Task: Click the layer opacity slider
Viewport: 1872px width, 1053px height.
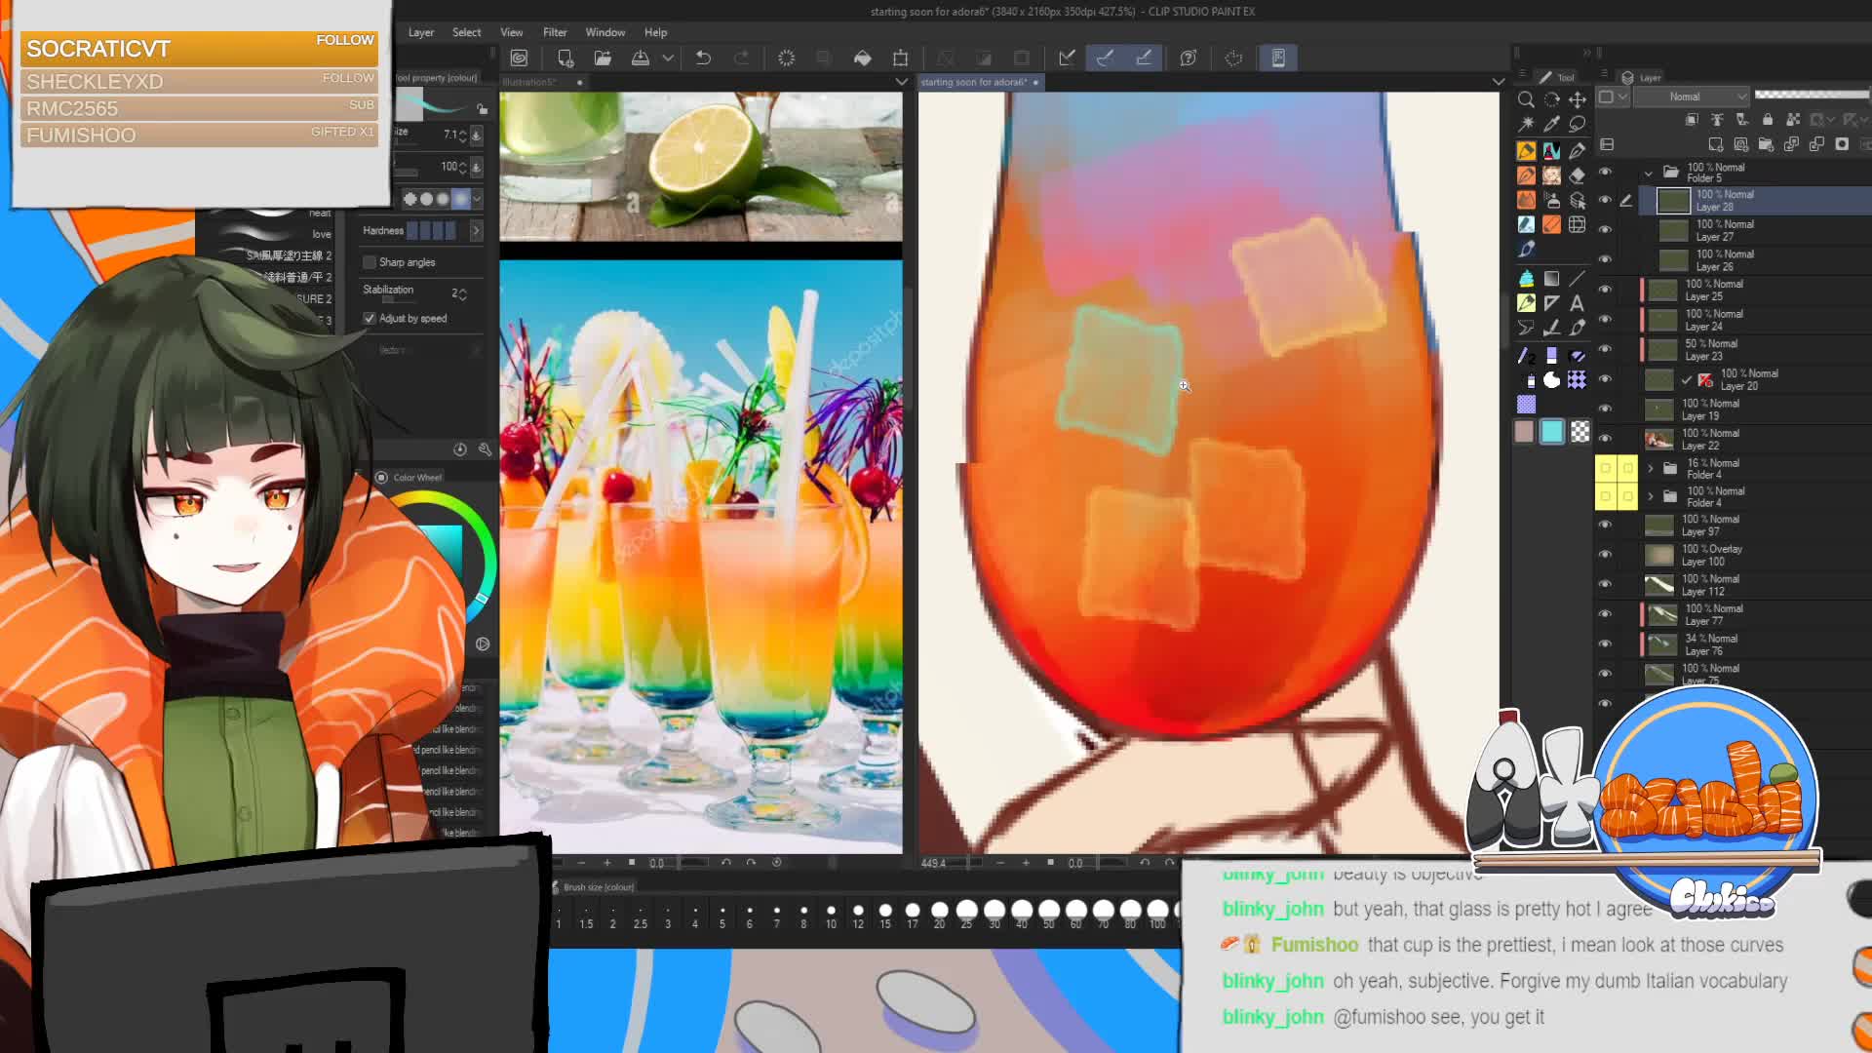Action: click(1812, 95)
